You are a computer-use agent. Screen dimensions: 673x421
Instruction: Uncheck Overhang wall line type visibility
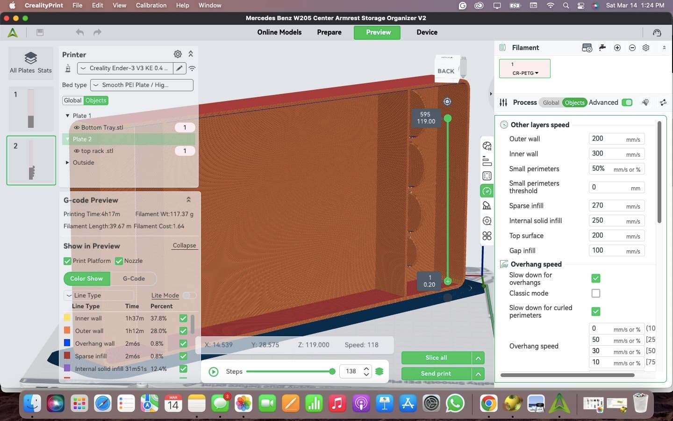click(x=183, y=343)
